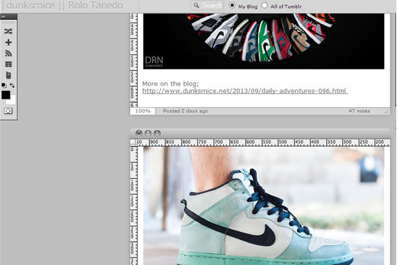
Task: Select the white background color swatch
Action: coord(11,101)
